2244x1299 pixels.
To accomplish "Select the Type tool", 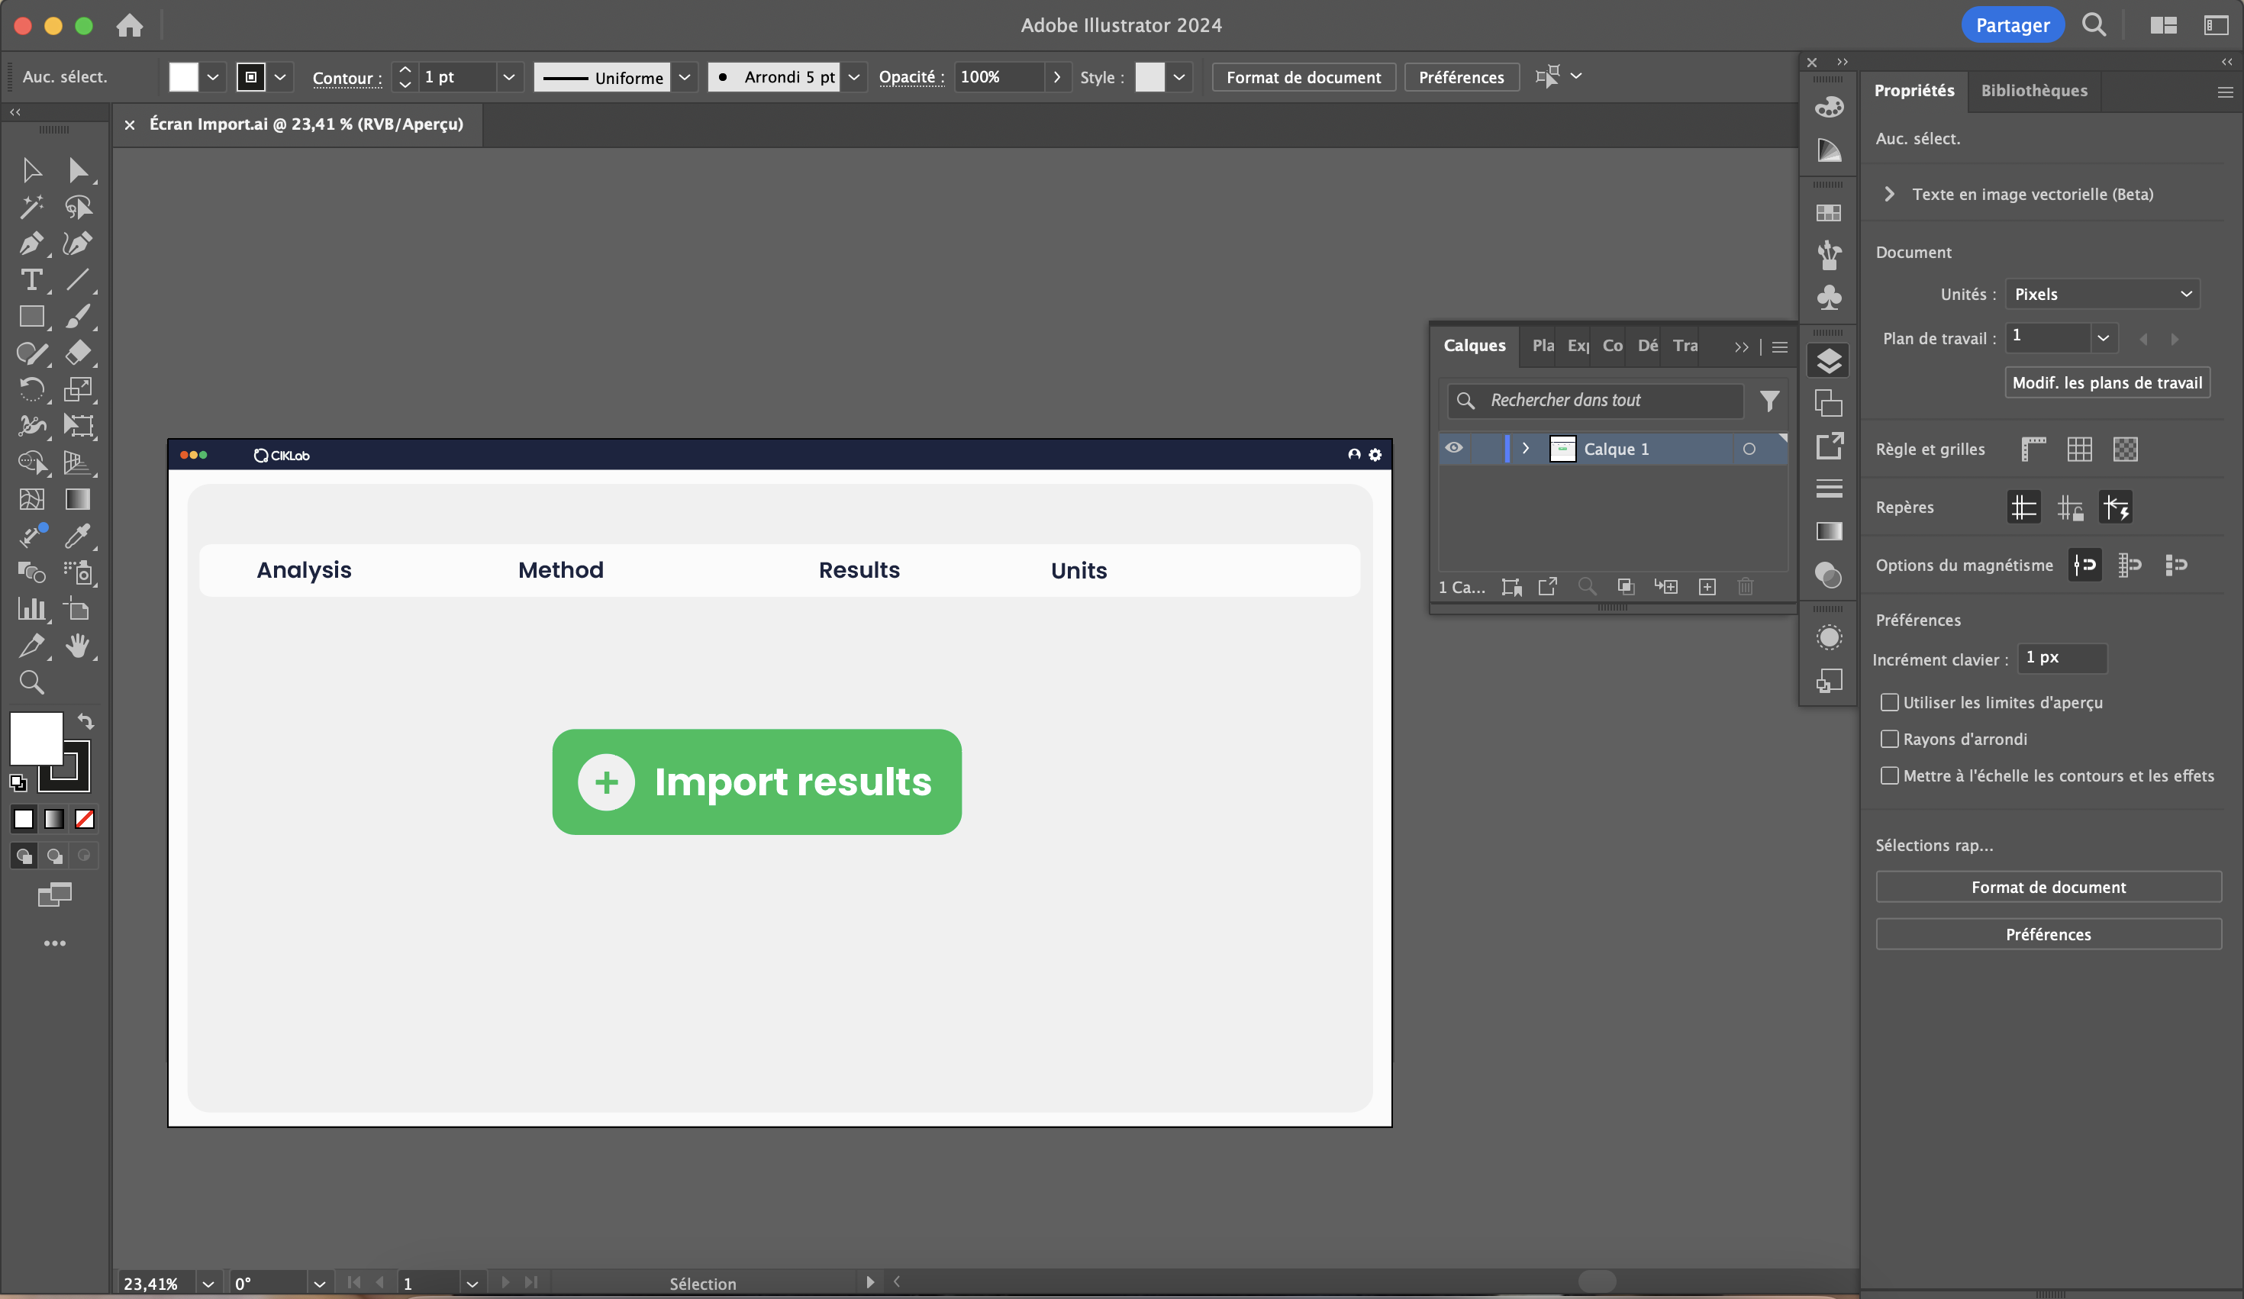I will tap(32, 280).
